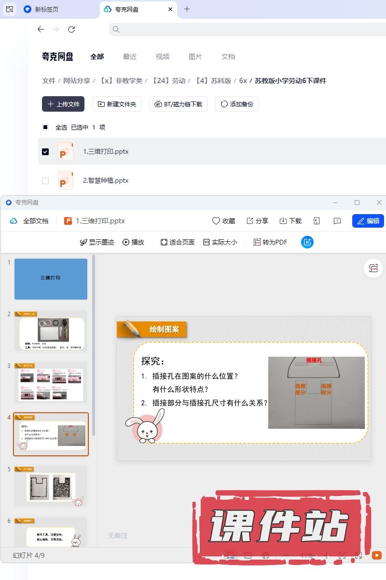
Task: Click the floating panel icon above slide
Action: point(373,268)
